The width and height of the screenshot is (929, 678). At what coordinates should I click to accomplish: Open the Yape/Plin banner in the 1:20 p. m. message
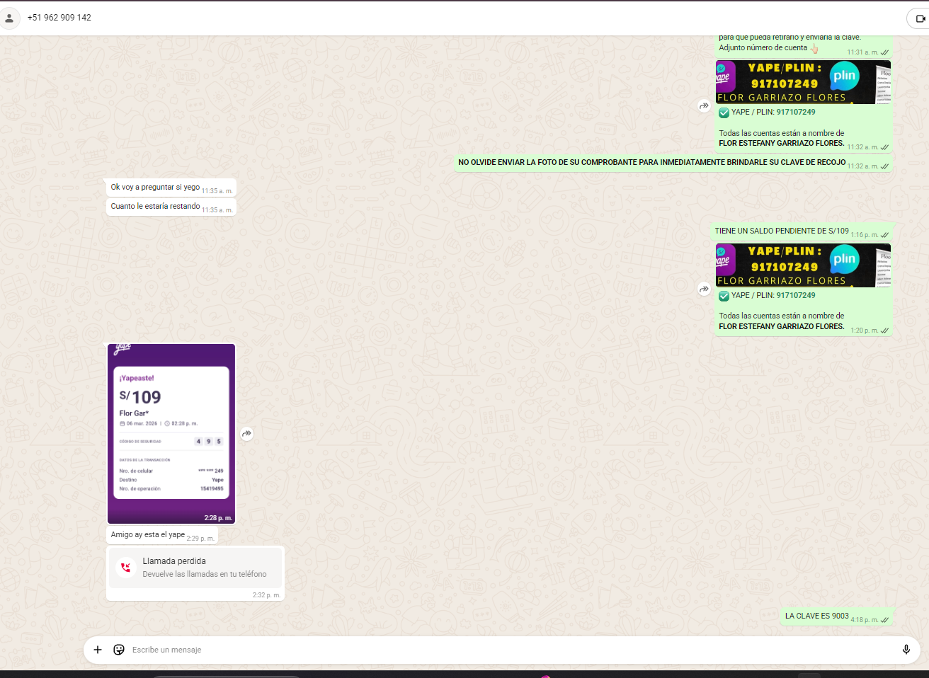tap(802, 265)
